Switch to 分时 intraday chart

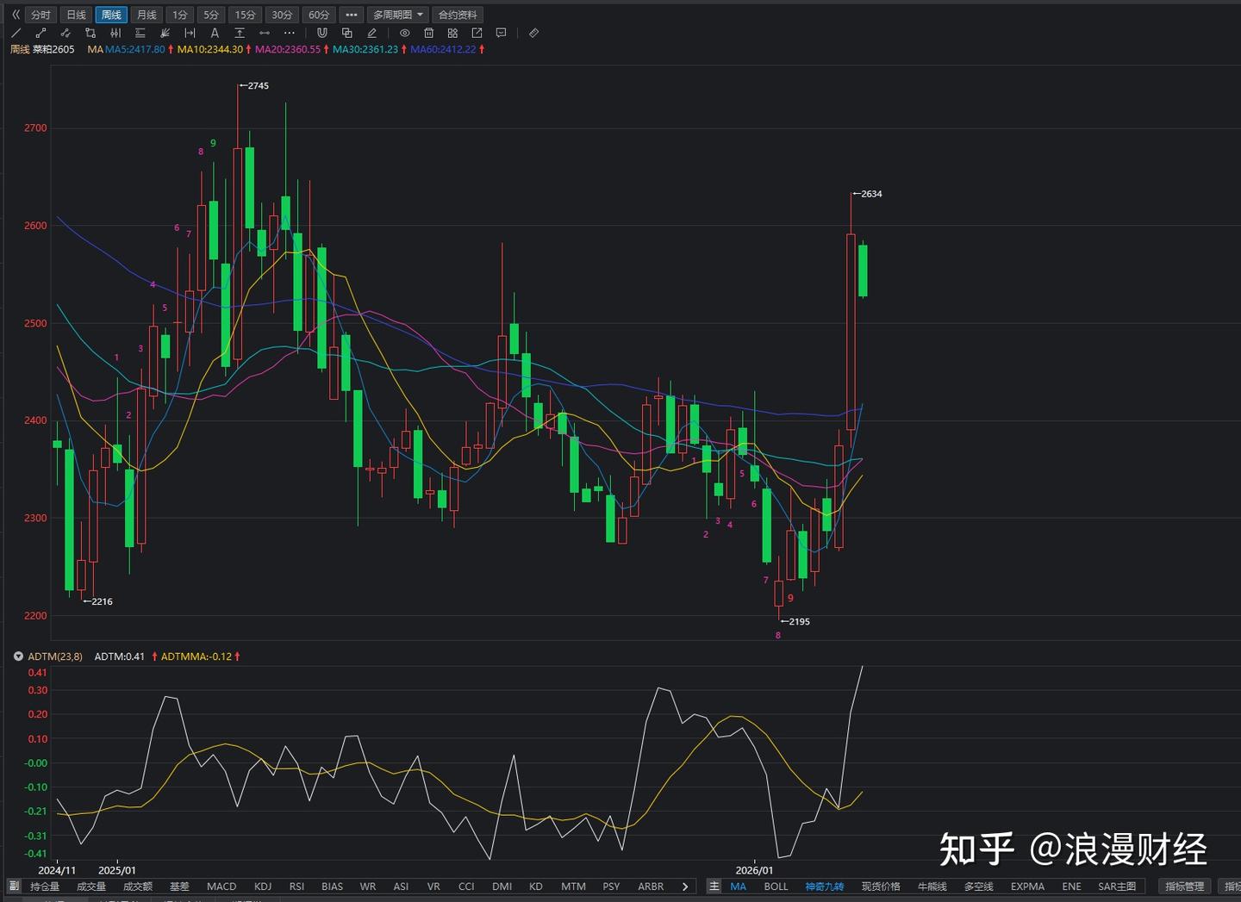(x=41, y=15)
